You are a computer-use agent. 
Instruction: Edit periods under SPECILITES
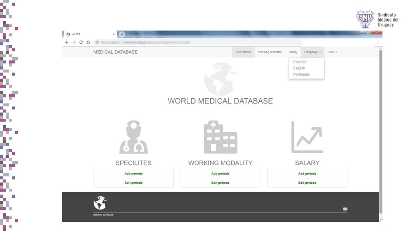coord(133,183)
